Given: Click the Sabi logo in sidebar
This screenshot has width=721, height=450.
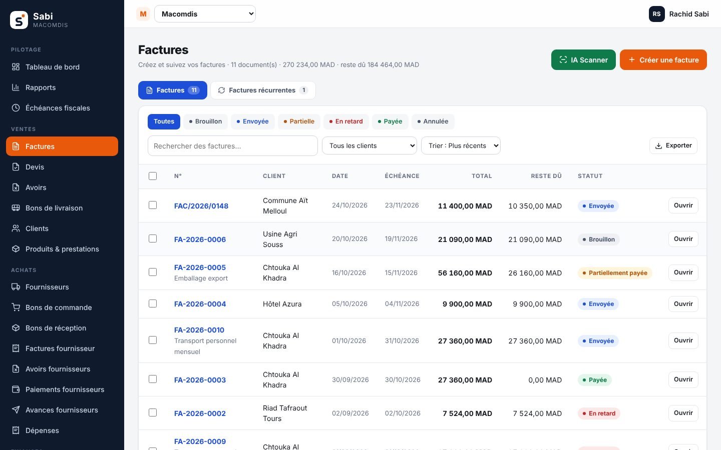Looking at the screenshot, I should click(19, 20).
